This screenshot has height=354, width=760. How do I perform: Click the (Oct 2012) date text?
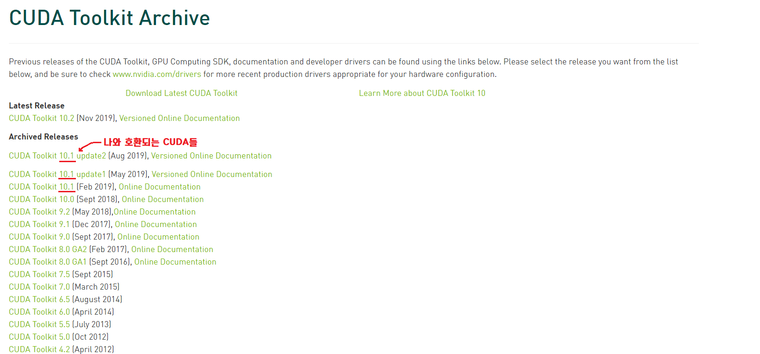pos(90,337)
